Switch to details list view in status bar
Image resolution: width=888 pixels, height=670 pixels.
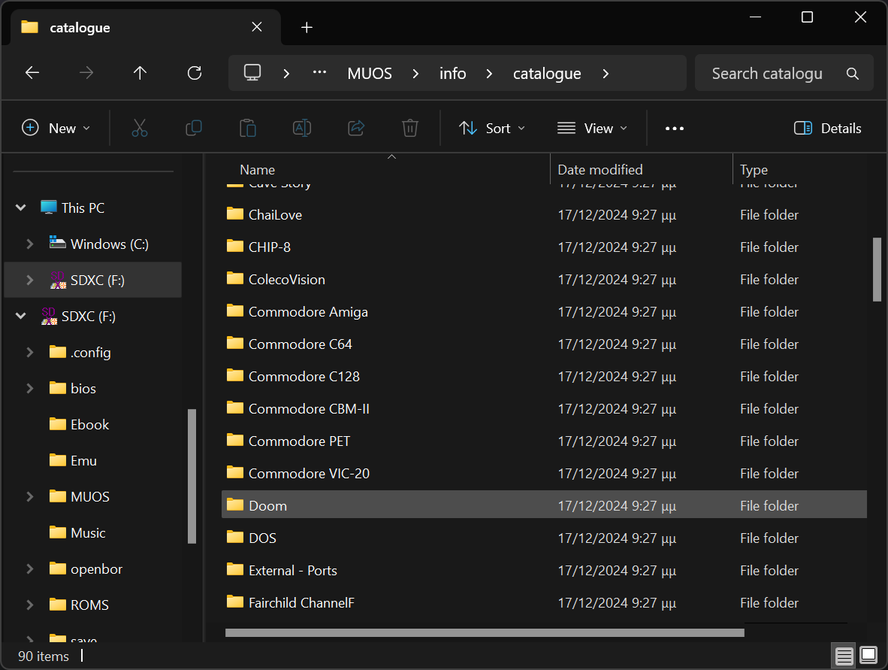[844, 656]
